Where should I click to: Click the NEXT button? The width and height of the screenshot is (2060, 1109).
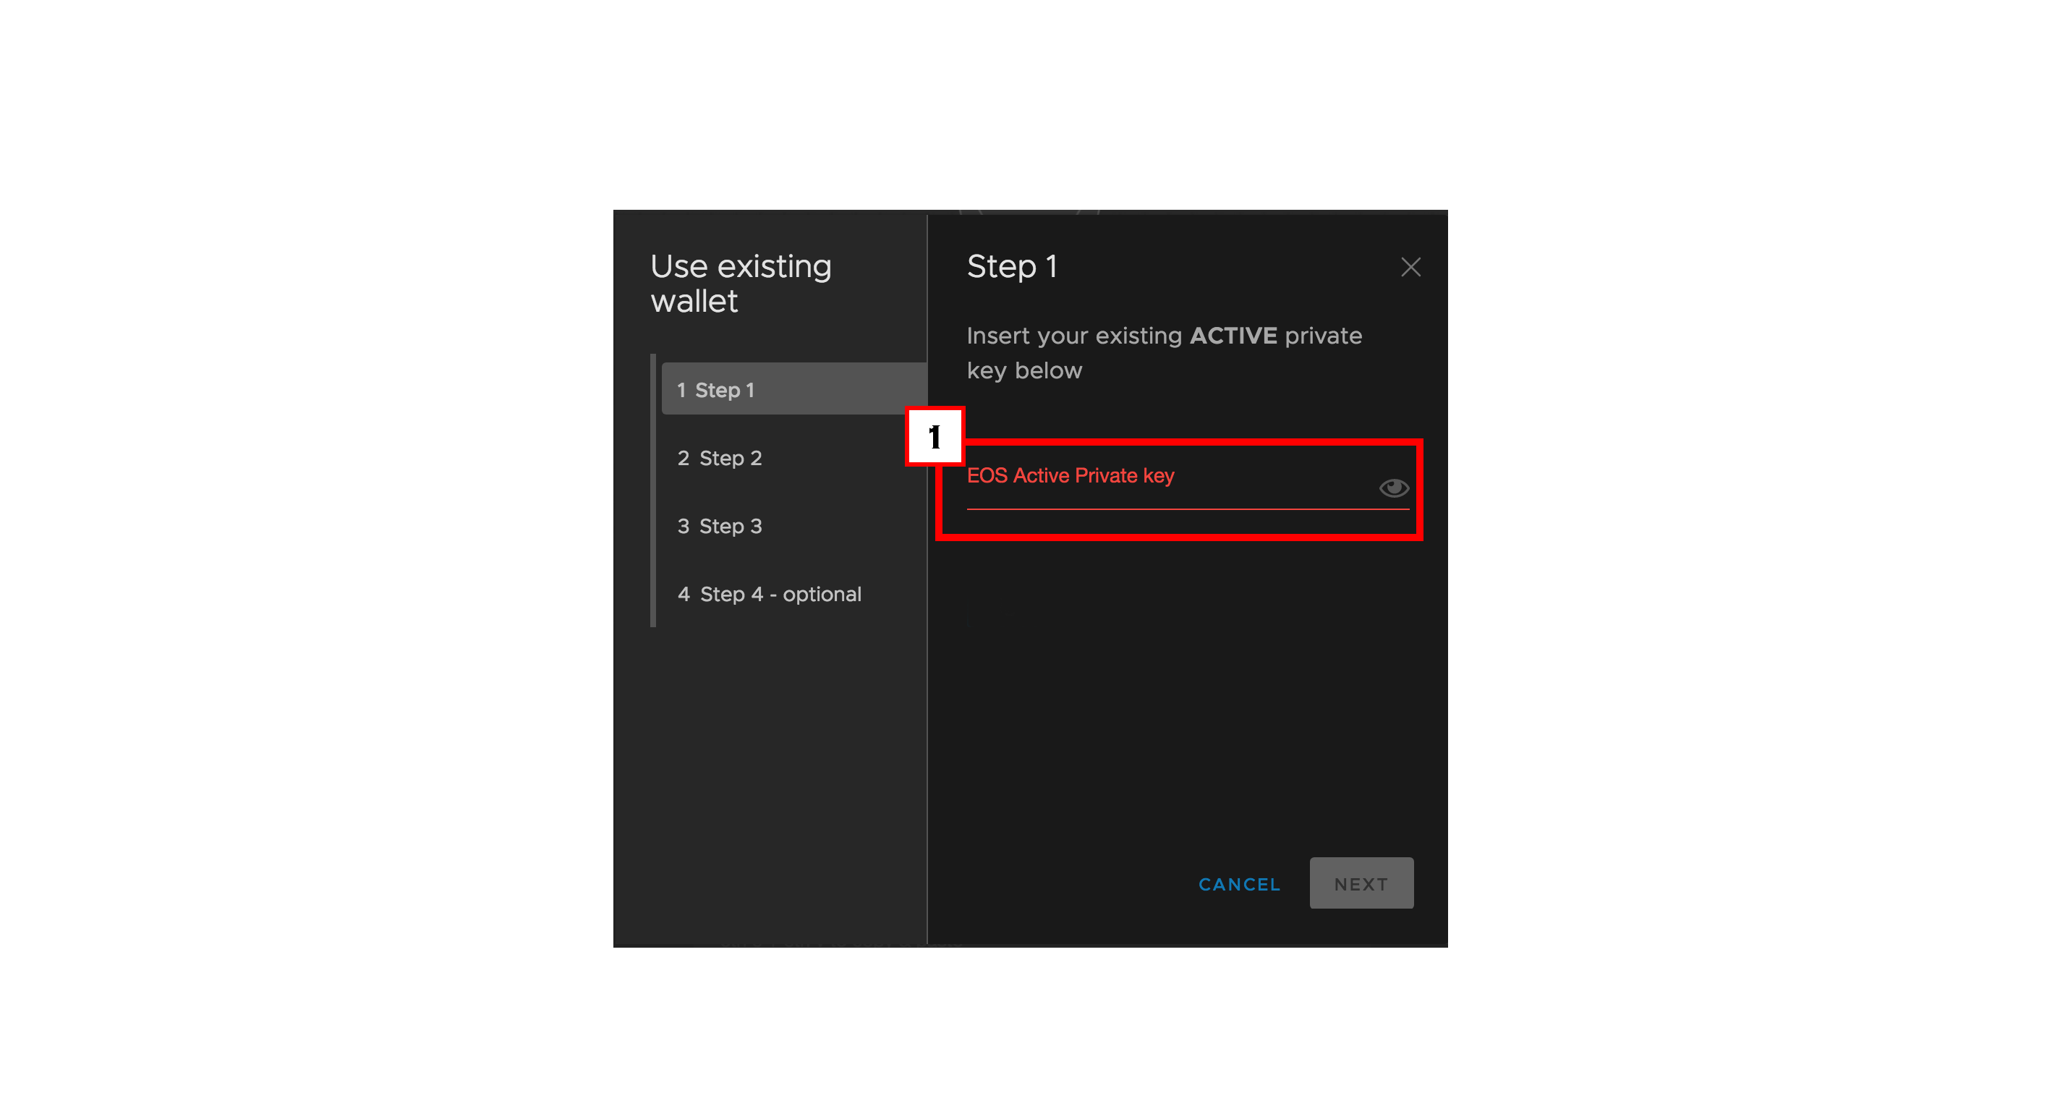tap(1361, 883)
